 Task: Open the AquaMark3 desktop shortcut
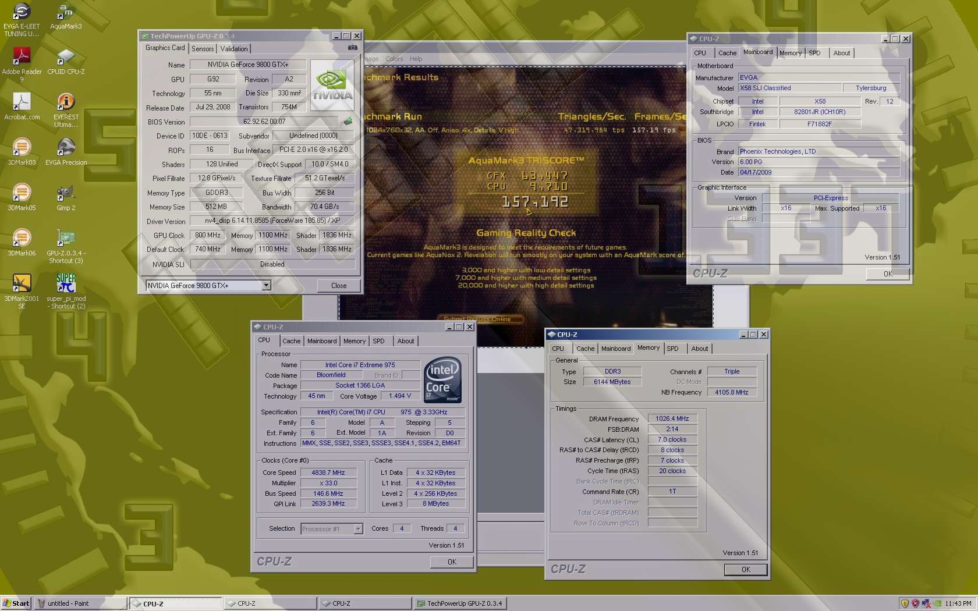coord(66,16)
